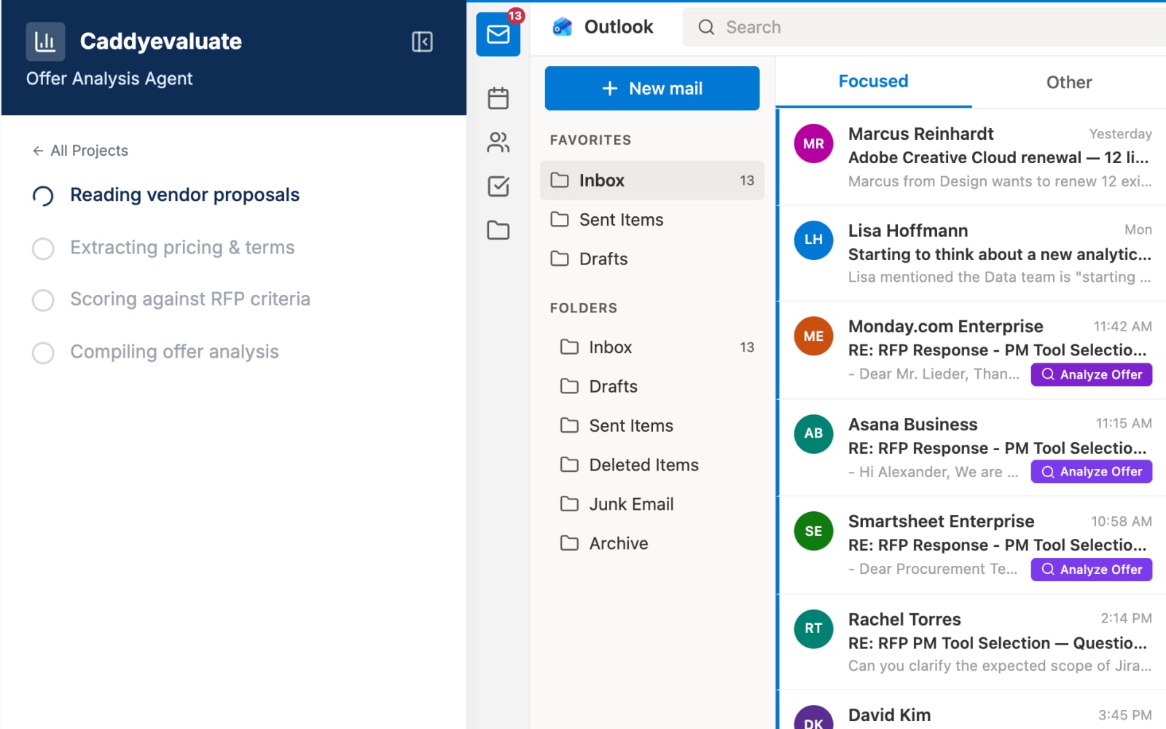Click the AB avatar for Asana Business
This screenshot has width=1166, height=729.
[x=813, y=433]
